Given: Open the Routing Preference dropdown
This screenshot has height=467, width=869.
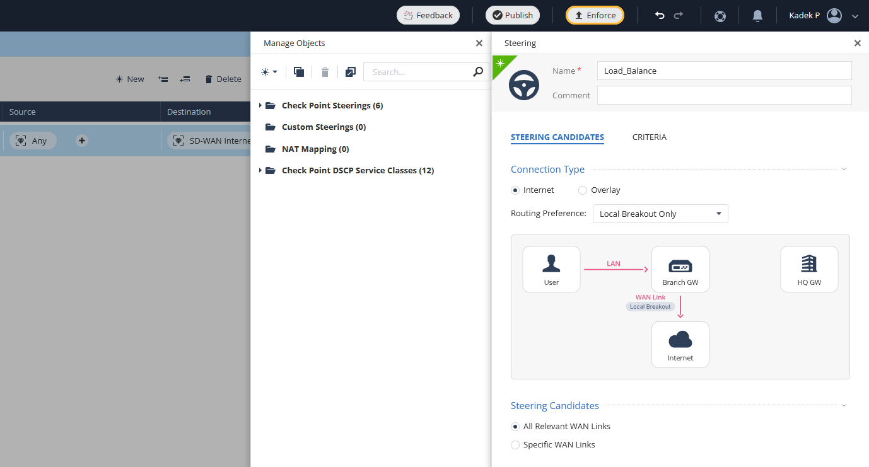Looking at the screenshot, I should (x=660, y=214).
